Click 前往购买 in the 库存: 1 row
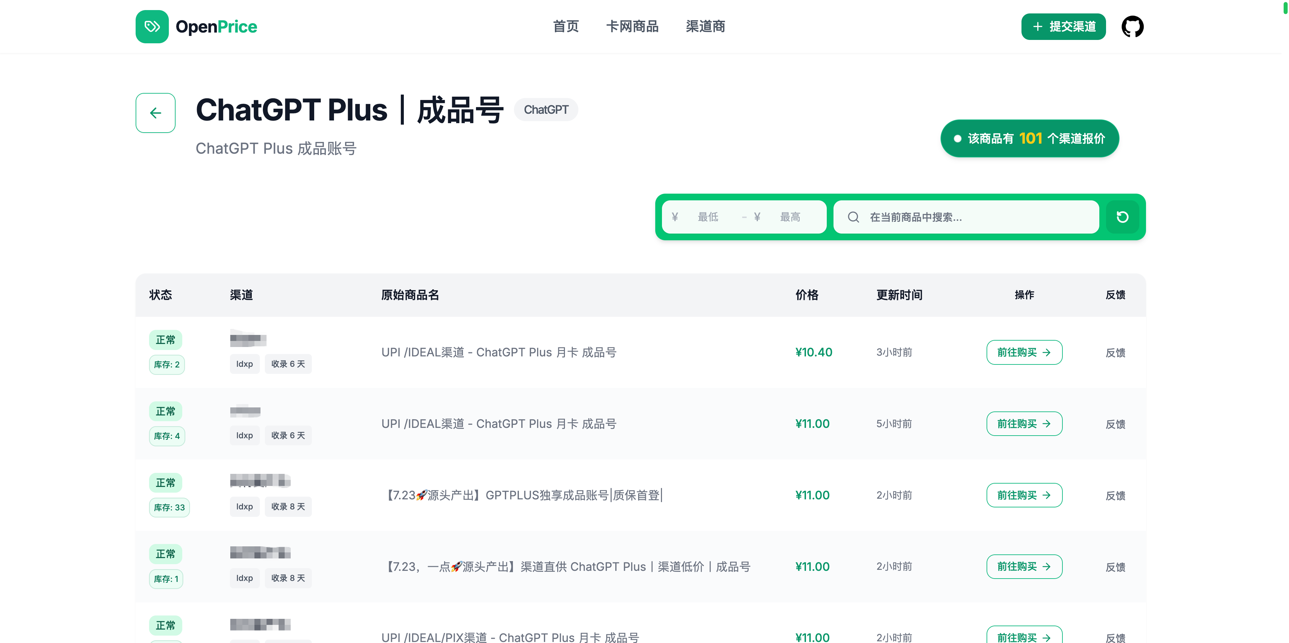This screenshot has height=643, width=1289. 1024,566
